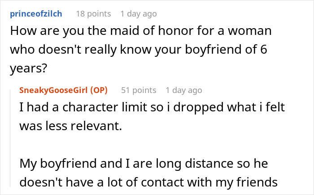This screenshot has height=195, width=314.
Task: Click the number '6' in the top comment
Action: point(264,49)
